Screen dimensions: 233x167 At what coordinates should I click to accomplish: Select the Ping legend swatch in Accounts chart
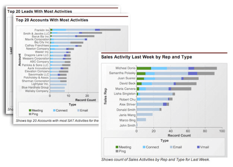click(31, 115)
